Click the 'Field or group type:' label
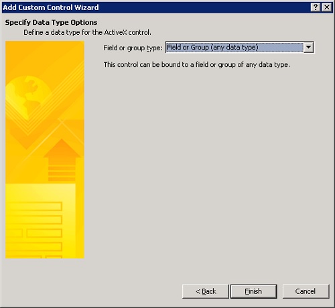 [133, 48]
